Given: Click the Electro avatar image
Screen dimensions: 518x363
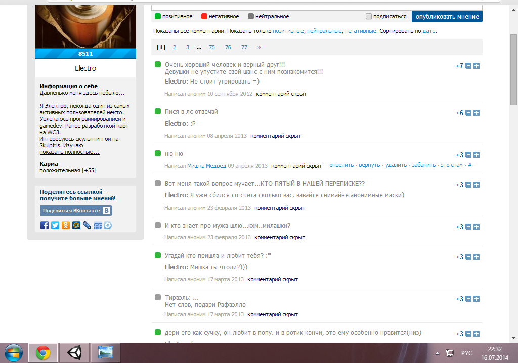Looking at the screenshot, I should click(85, 26).
